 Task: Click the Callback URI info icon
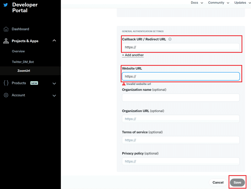[170, 39]
